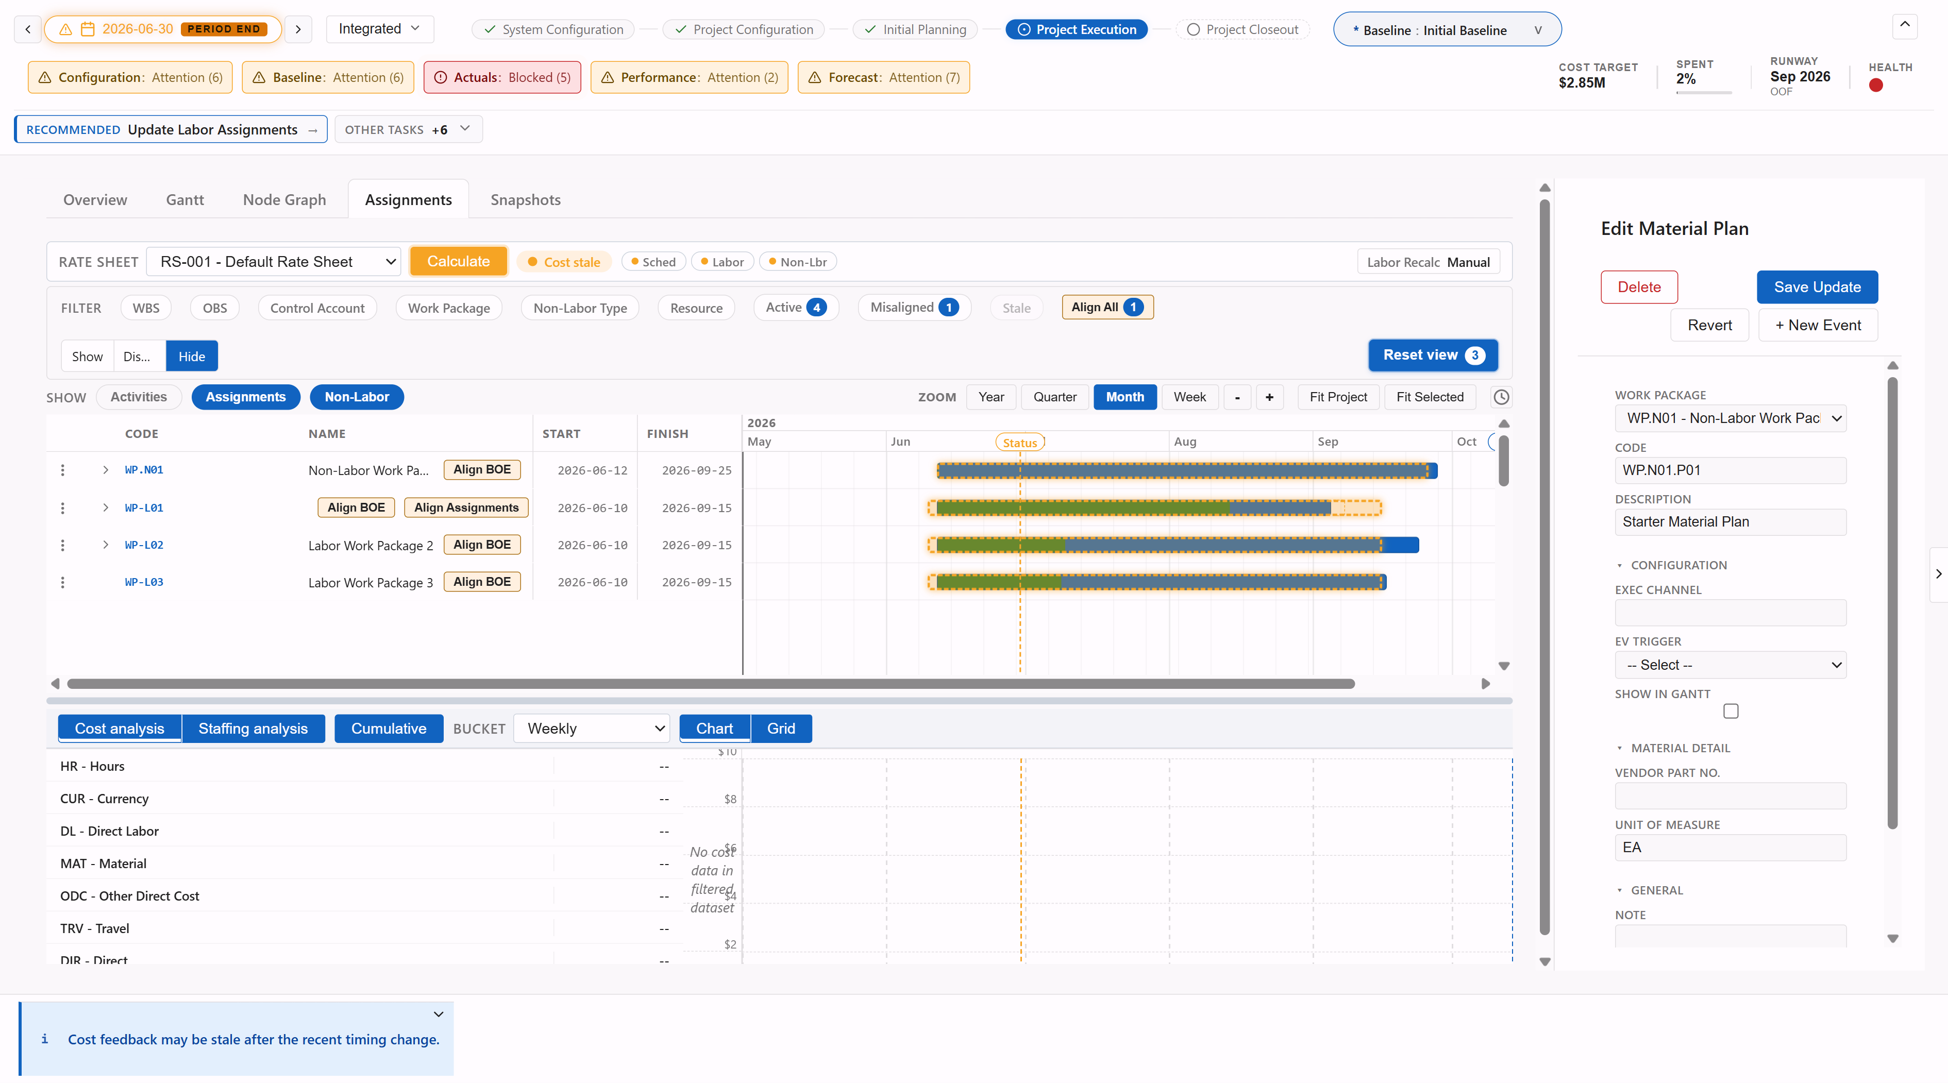Open row menu for WP-L03
Screen dimensions: 1948x1083
[63, 582]
